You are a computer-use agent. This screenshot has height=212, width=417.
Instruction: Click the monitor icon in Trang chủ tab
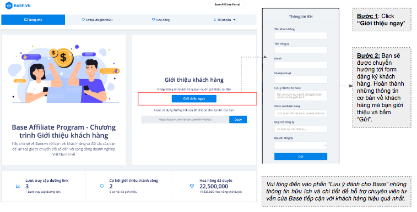[x=26, y=20]
